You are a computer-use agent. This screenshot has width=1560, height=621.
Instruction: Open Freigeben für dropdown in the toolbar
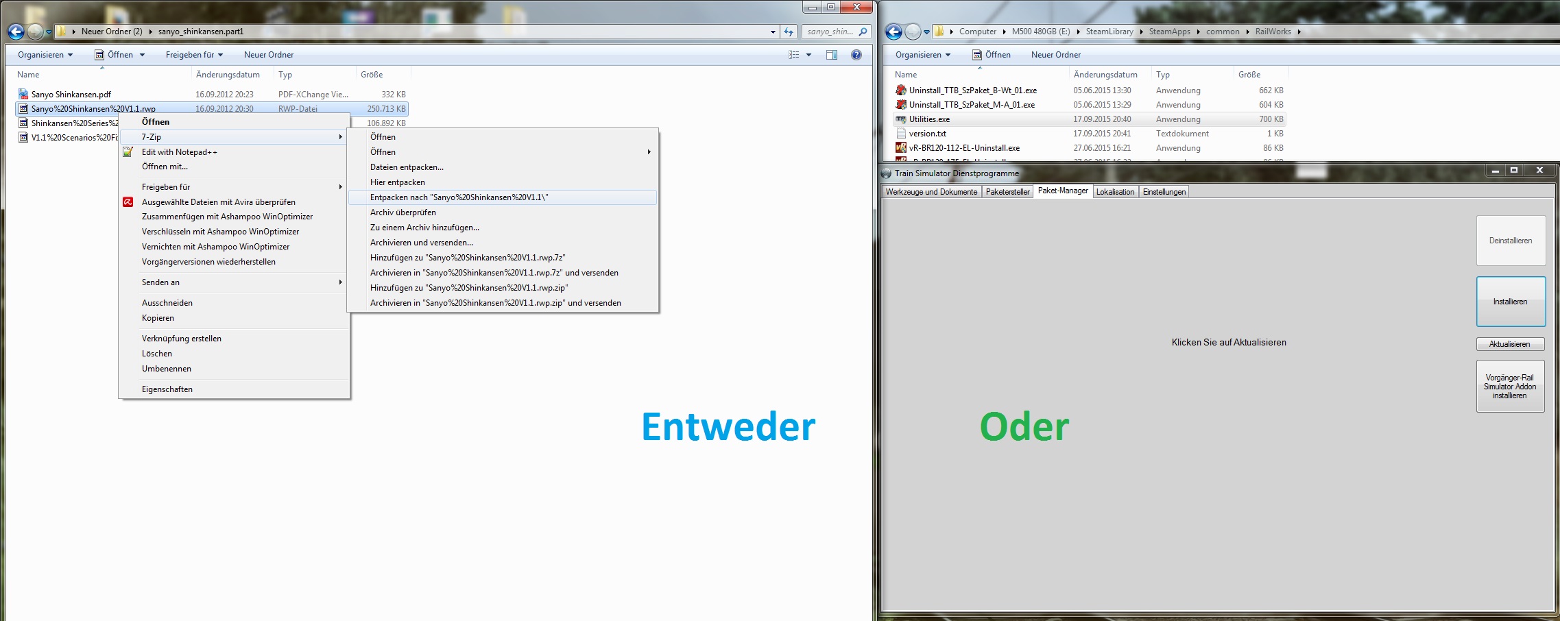(194, 55)
